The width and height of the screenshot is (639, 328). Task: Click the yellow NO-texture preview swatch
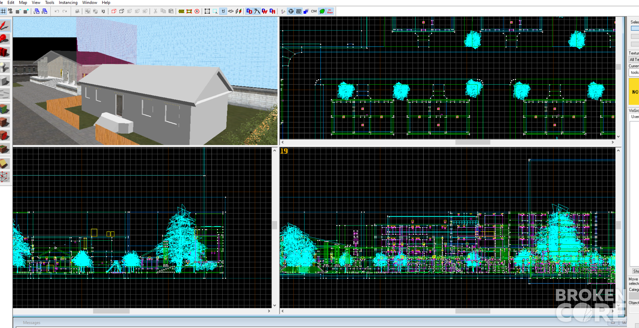click(634, 91)
